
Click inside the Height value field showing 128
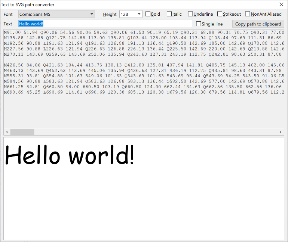[x=128, y=14]
